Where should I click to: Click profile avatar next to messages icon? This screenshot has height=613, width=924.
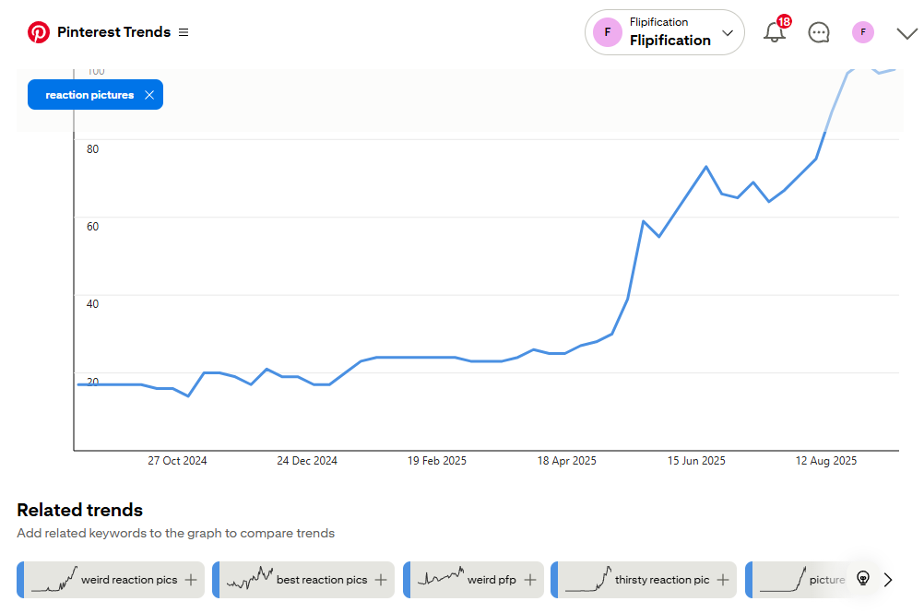point(862,32)
